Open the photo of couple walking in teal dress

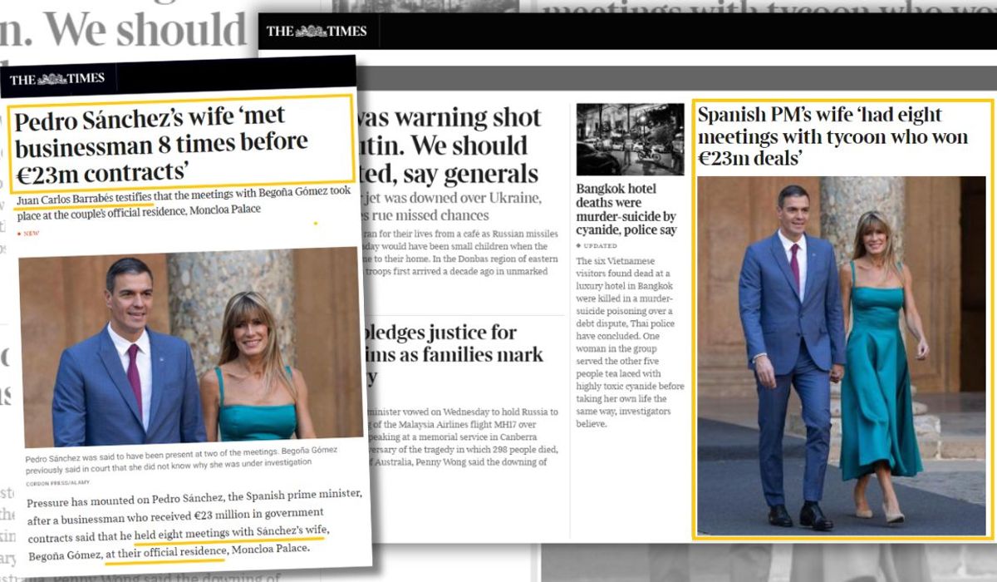pyautogui.click(x=841, y=355)
